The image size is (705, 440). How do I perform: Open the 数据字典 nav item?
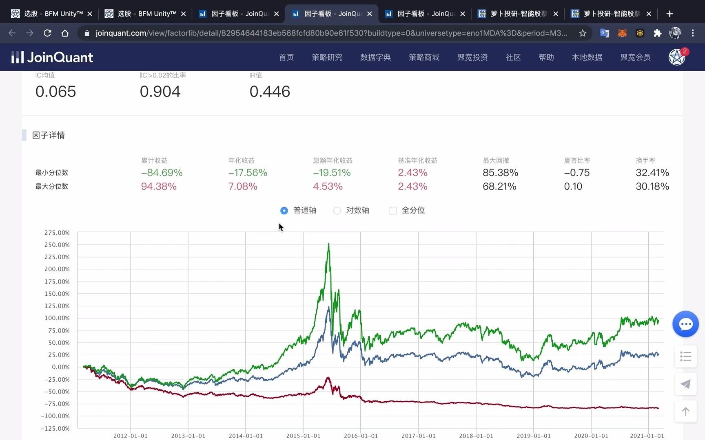tap(375, 57)
